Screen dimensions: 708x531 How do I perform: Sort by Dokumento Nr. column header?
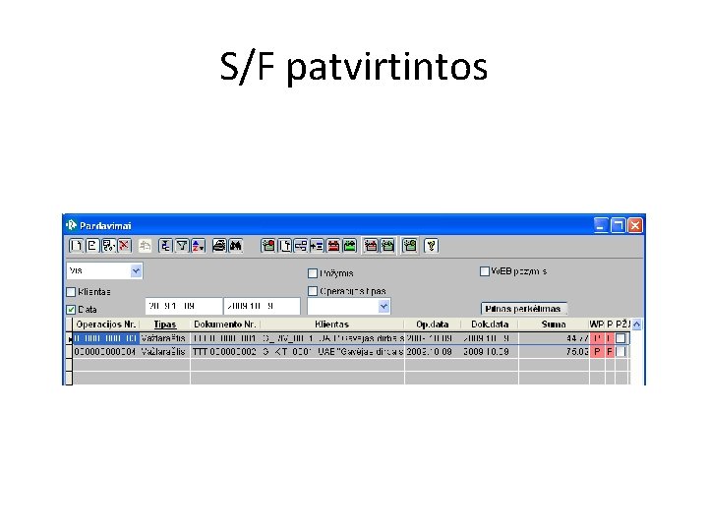(x=225, y=324)
